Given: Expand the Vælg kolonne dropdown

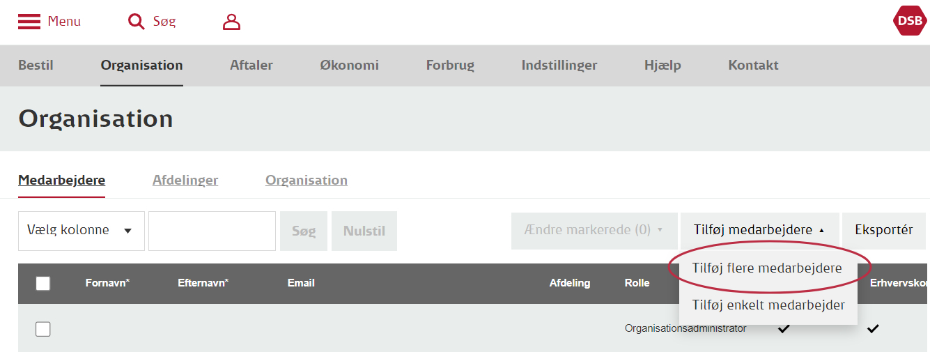Looking at the screenshot, I should (x=82, y=231).
